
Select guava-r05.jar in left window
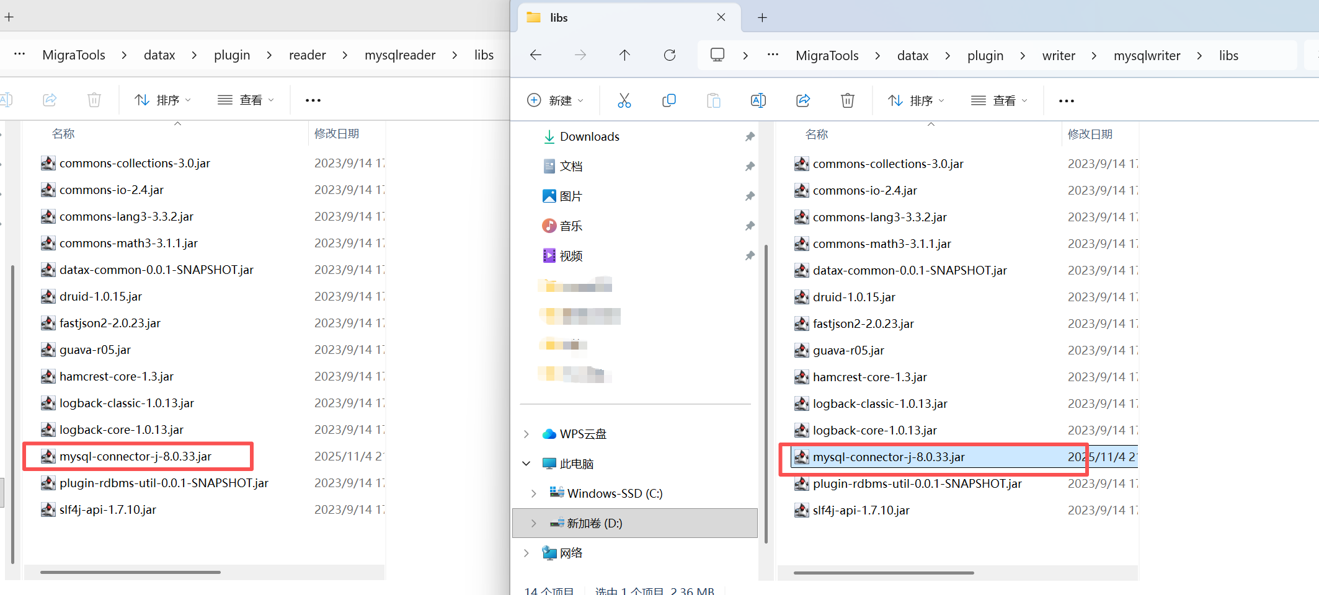(x=95, y=350)
